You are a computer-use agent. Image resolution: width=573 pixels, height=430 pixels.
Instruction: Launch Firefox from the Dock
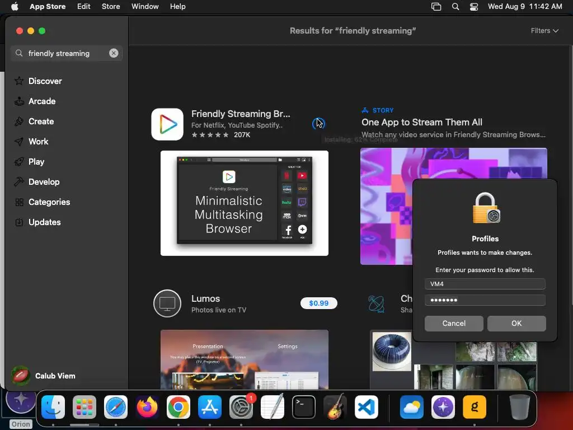tap(147, 407)
